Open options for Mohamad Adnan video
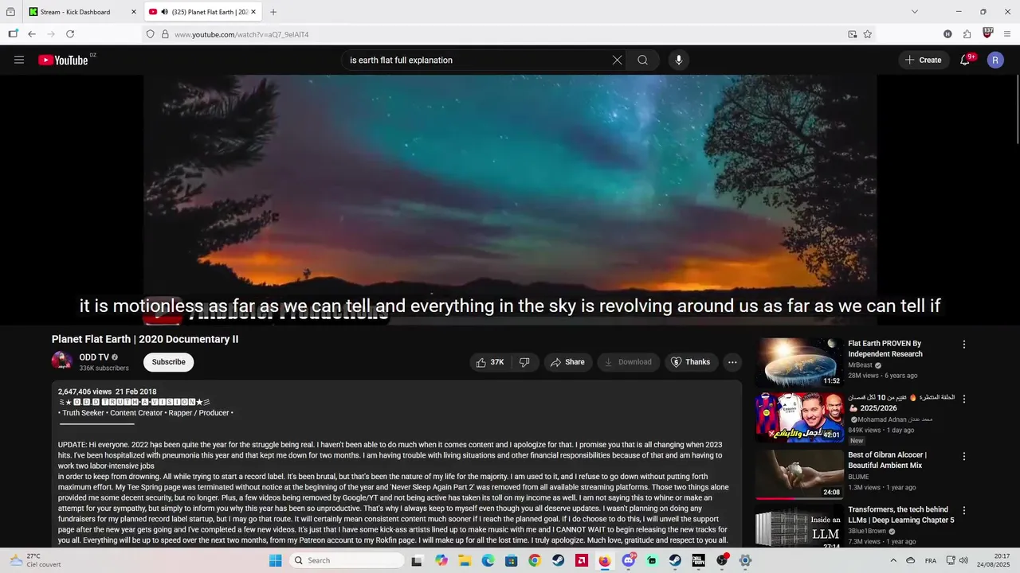The width and height of the screenshot is (1020, 573). pyautogui.click(x=964, y=399)
